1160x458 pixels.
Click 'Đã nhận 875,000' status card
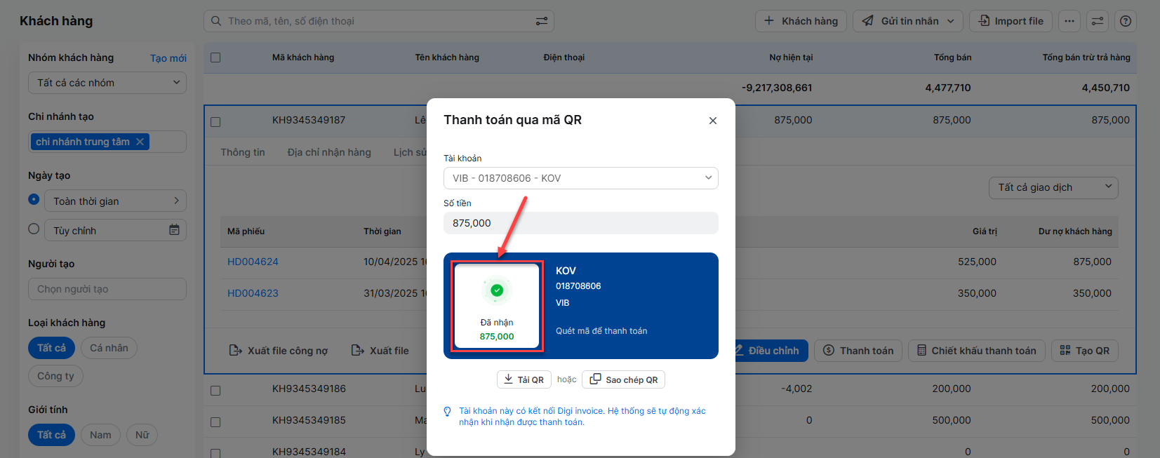point(497,306)
